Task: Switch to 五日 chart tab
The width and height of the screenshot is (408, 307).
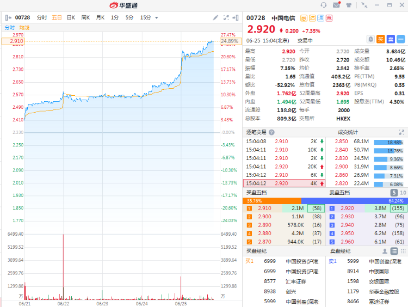Action: pos(57,17)
